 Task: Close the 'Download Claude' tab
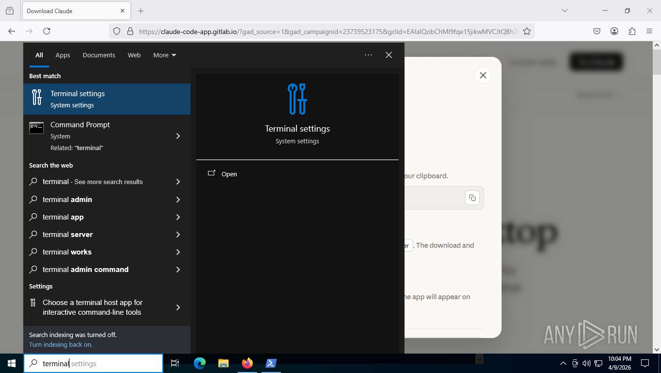[x=122, y=11]
